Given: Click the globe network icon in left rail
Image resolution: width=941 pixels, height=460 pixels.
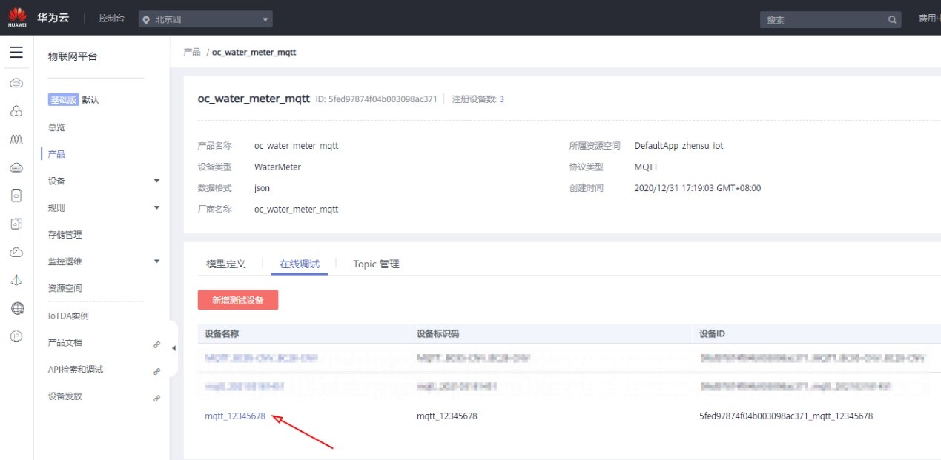Looking at the screenshot, I should pyautogui.click(x=16, y=308).
